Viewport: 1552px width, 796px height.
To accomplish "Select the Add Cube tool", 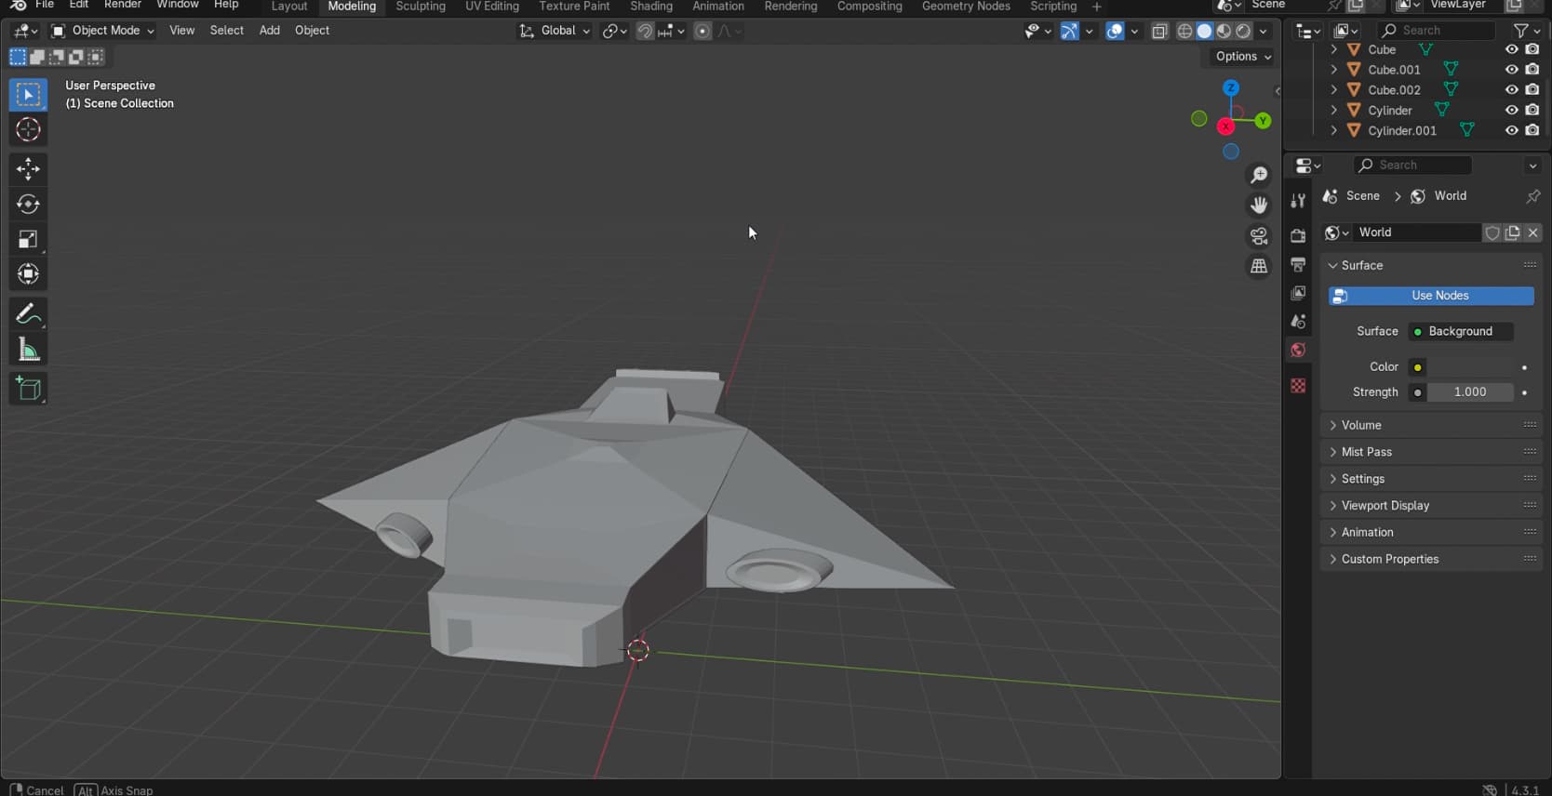I will point(28,389).
